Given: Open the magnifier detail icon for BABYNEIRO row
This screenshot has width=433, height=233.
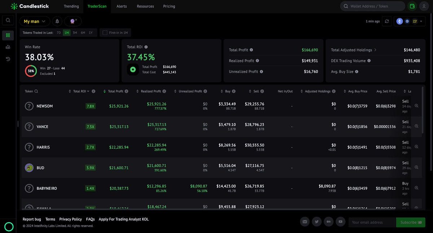Looking at the screenshot, I should [x=416, y=188].
